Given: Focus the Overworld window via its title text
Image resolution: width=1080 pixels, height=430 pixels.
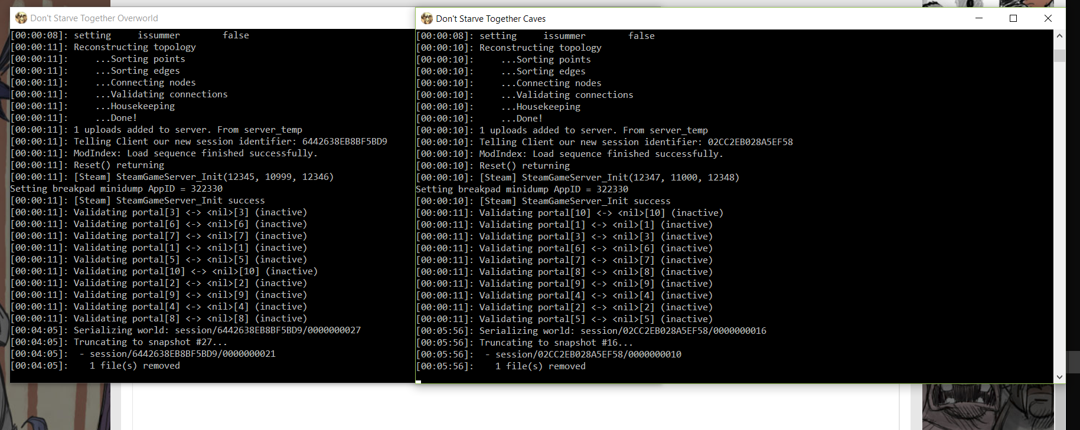Looking at the screenshot, I should [94, 18].
